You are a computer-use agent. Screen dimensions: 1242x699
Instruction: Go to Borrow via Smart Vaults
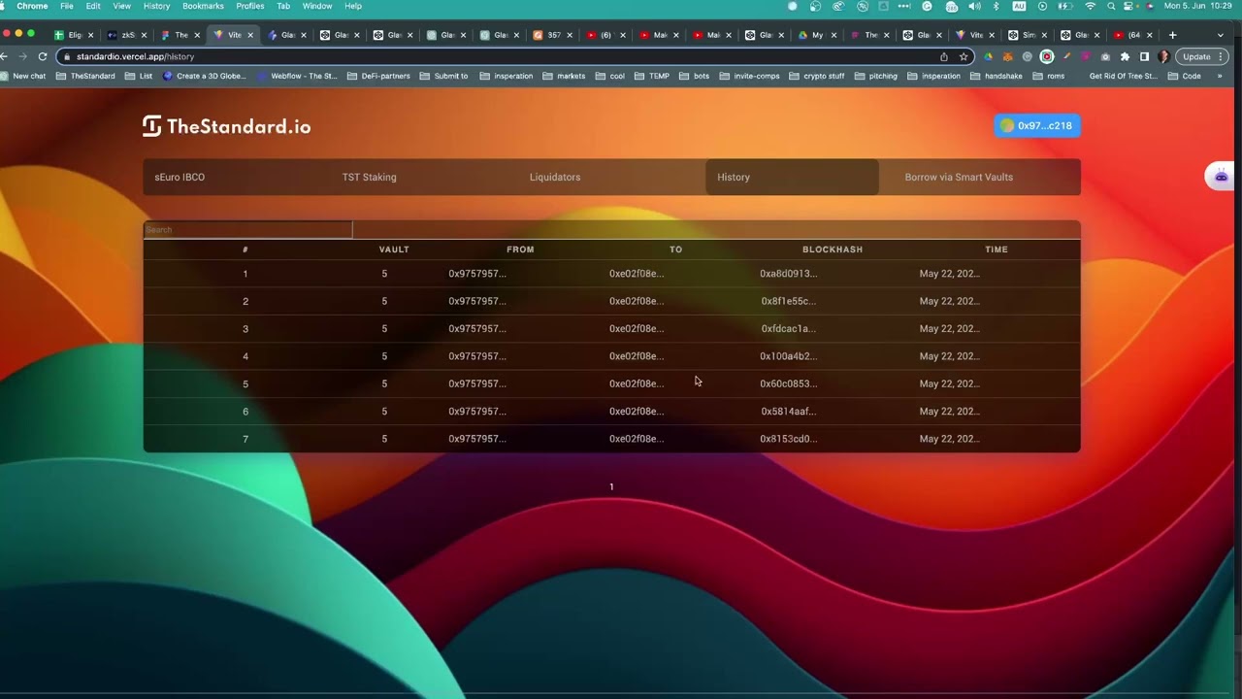click(959, 177)
